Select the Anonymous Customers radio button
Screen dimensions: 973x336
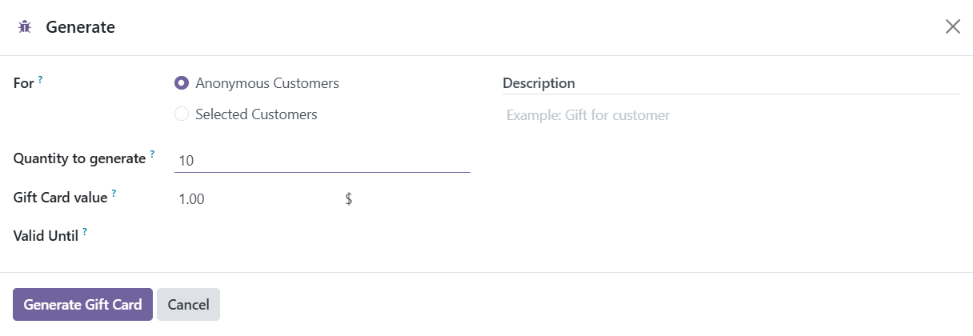(x=182, y=83)
